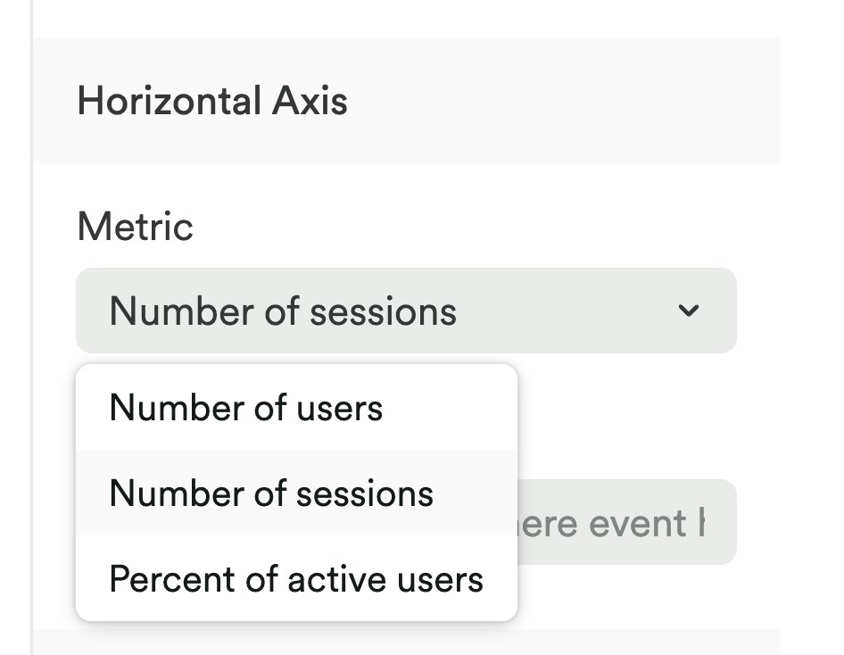
Task: Click "Number of sessions" text in the combo box
Action: pyautogui.click(x=283, y=311)
